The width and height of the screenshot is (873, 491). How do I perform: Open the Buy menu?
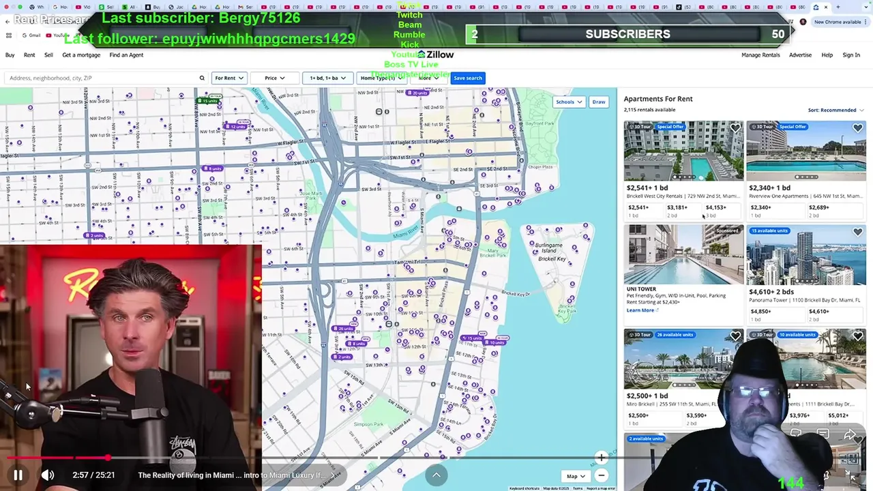(x=10, y=55)
